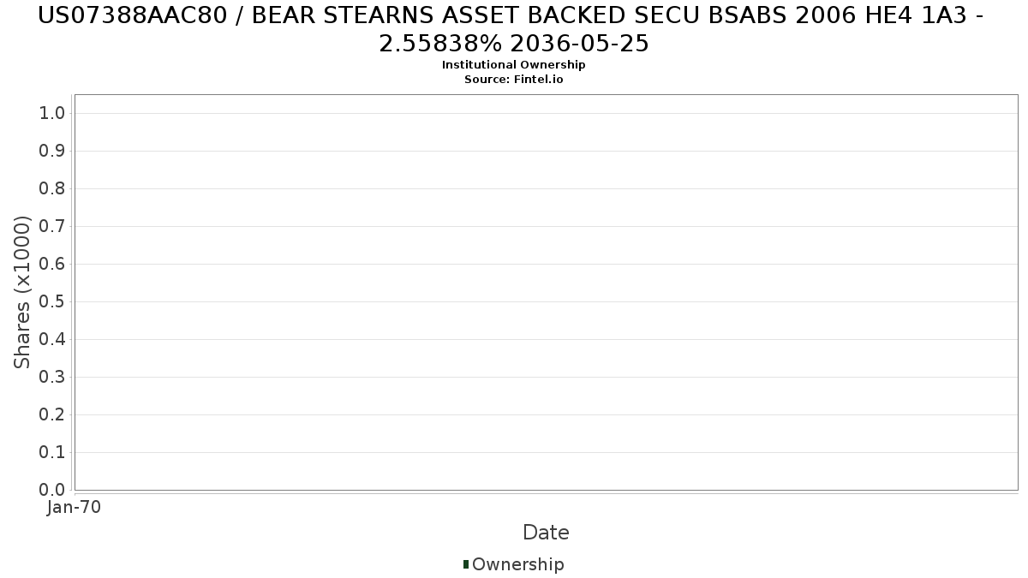Viewport: 1028px width, 578px height.
Task: Click the Date x-axis title
Action: 546,533
